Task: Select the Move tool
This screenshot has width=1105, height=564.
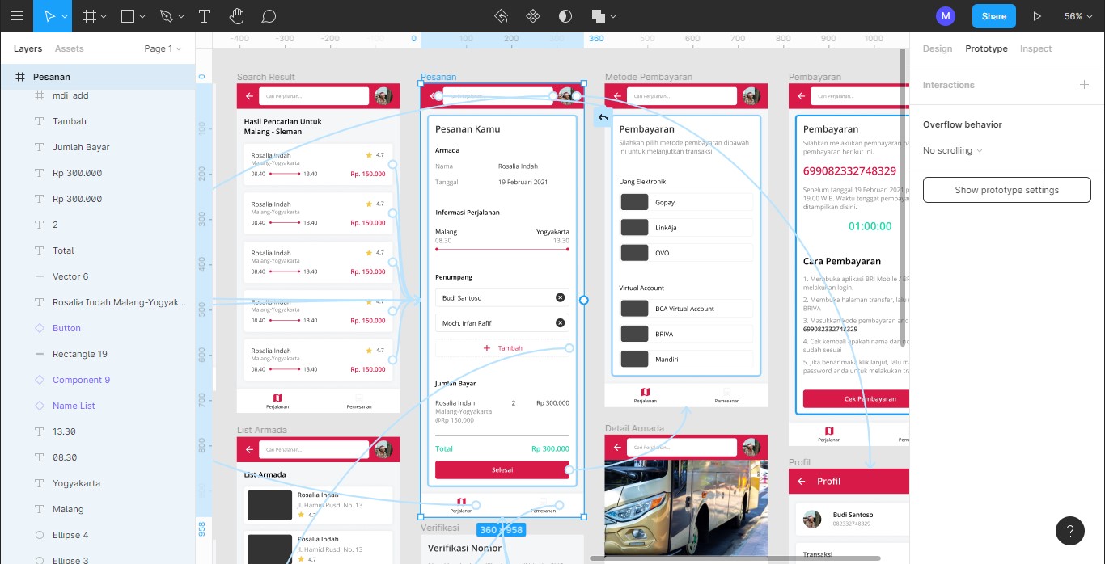Action: (x=49, y=16)
